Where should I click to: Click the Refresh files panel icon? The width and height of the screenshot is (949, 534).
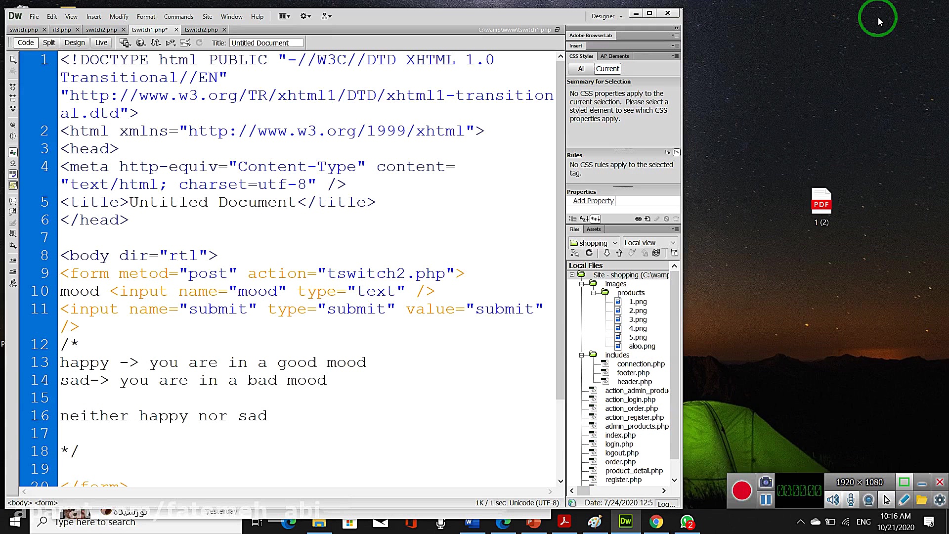(589, 253)
